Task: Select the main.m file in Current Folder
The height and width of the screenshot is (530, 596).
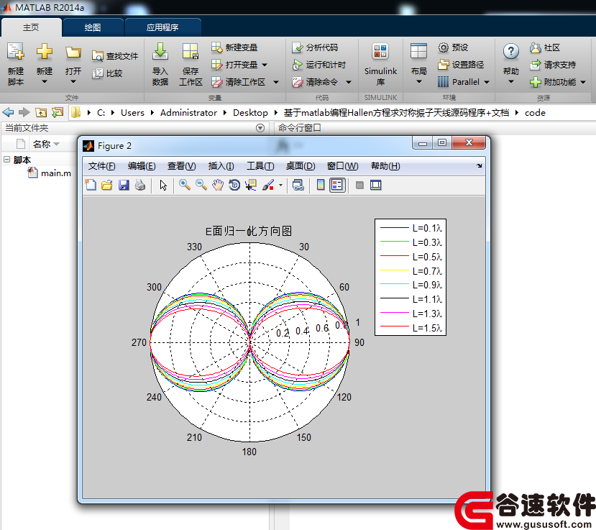Action: pos(50,173)
